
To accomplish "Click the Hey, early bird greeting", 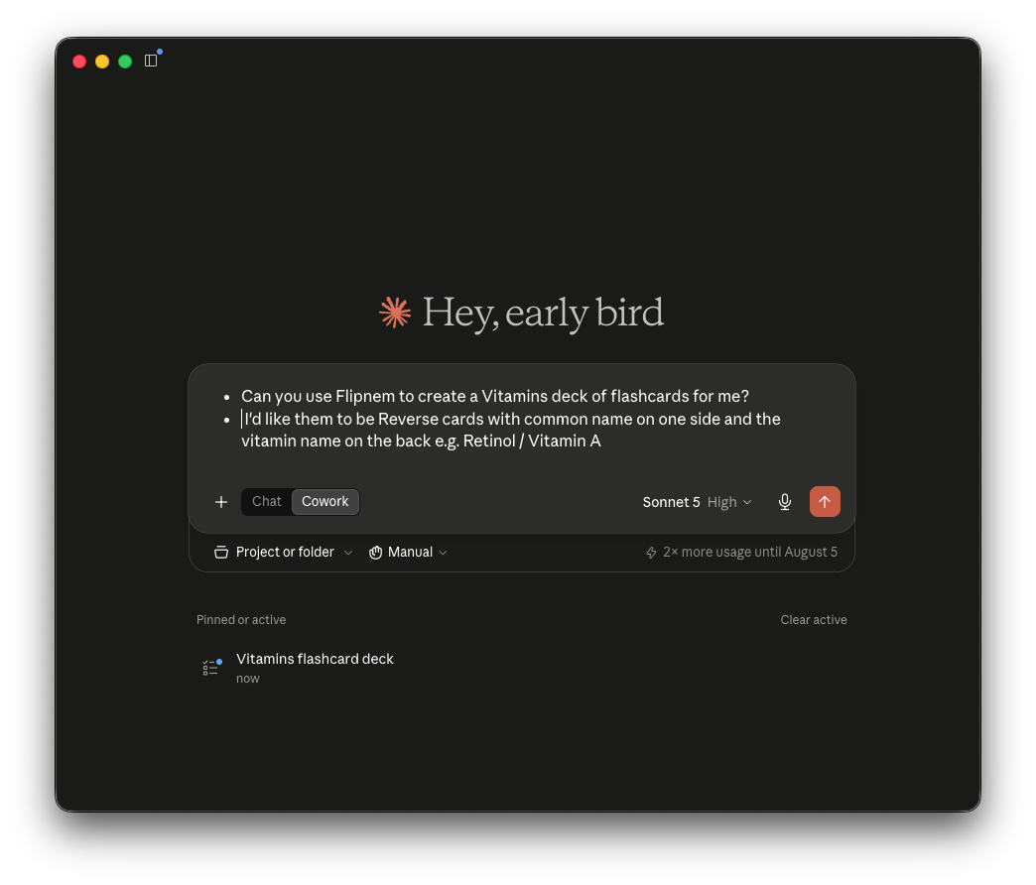I will pyautogui.click(x=543, y=313).
